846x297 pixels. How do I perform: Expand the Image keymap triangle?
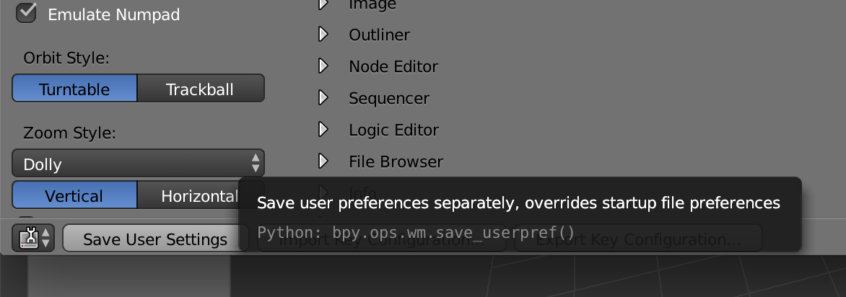click(x=323, y=4)
